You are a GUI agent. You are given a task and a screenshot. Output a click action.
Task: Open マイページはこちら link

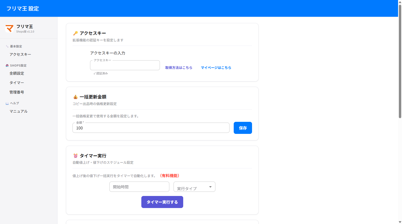coord(216,68)
